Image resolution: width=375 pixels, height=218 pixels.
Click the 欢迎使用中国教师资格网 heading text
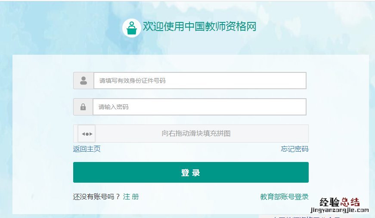click(x=199, y=26)
